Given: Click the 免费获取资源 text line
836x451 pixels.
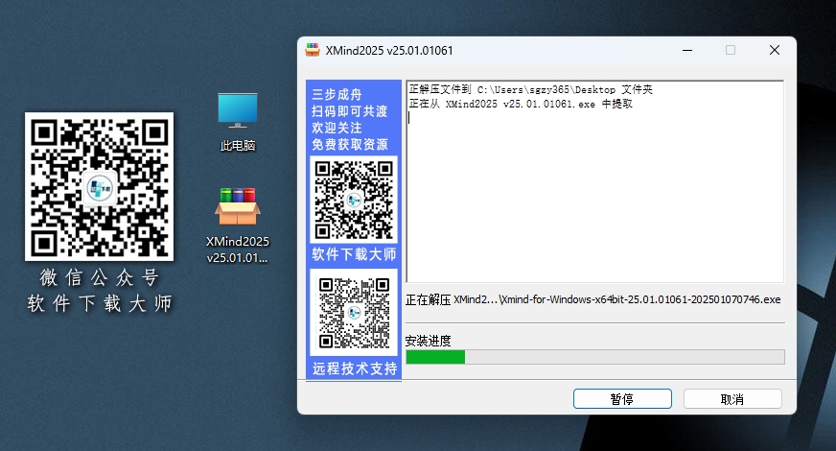Looking at the screenshot, I should coord(350,144).
